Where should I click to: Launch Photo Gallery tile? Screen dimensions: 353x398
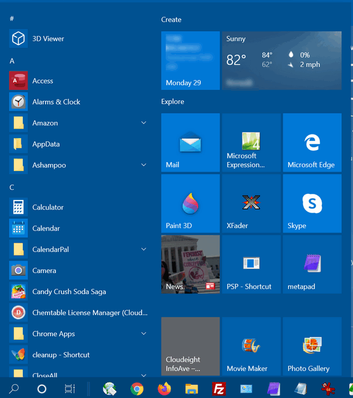point(312,346)
